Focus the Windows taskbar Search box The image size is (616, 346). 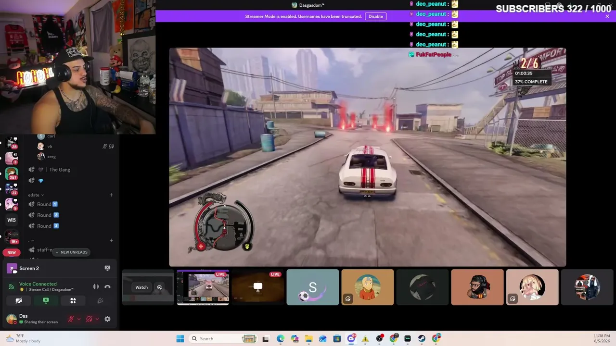coord(223,339)
